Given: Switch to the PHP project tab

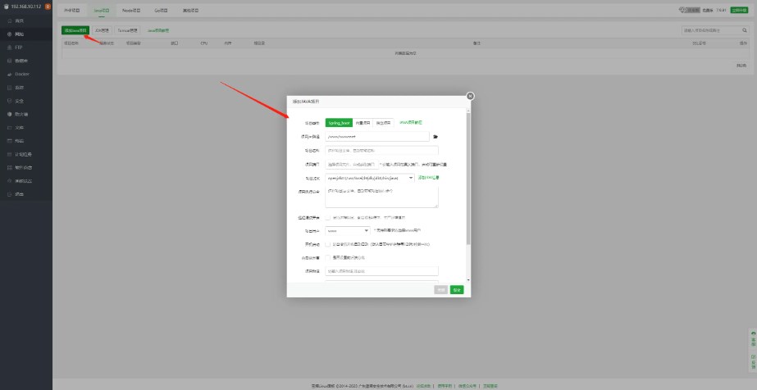Looking at the screenshot, I should point(72,10).
